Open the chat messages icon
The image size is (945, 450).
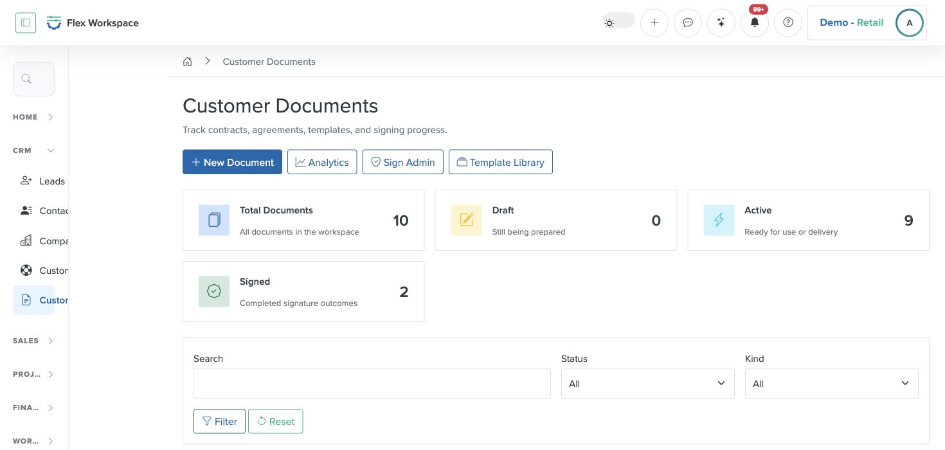click(688, 22)
